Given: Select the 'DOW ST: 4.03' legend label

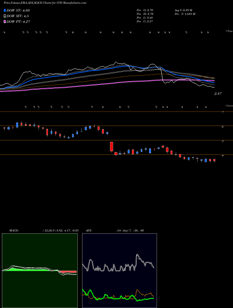Looking at the screenshot, I should click(18, 10).
